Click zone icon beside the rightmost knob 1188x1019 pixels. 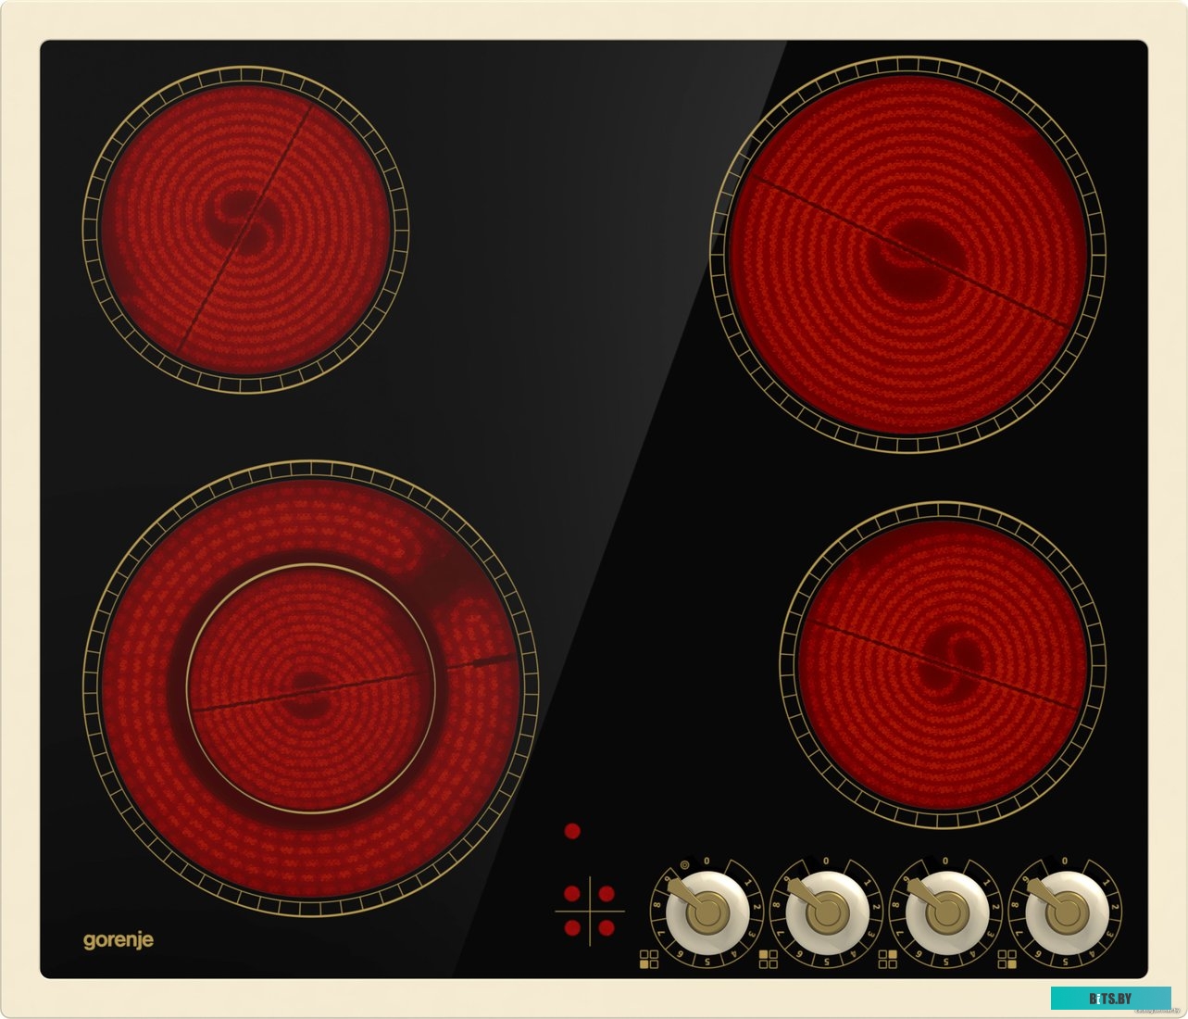(1007, 959)
